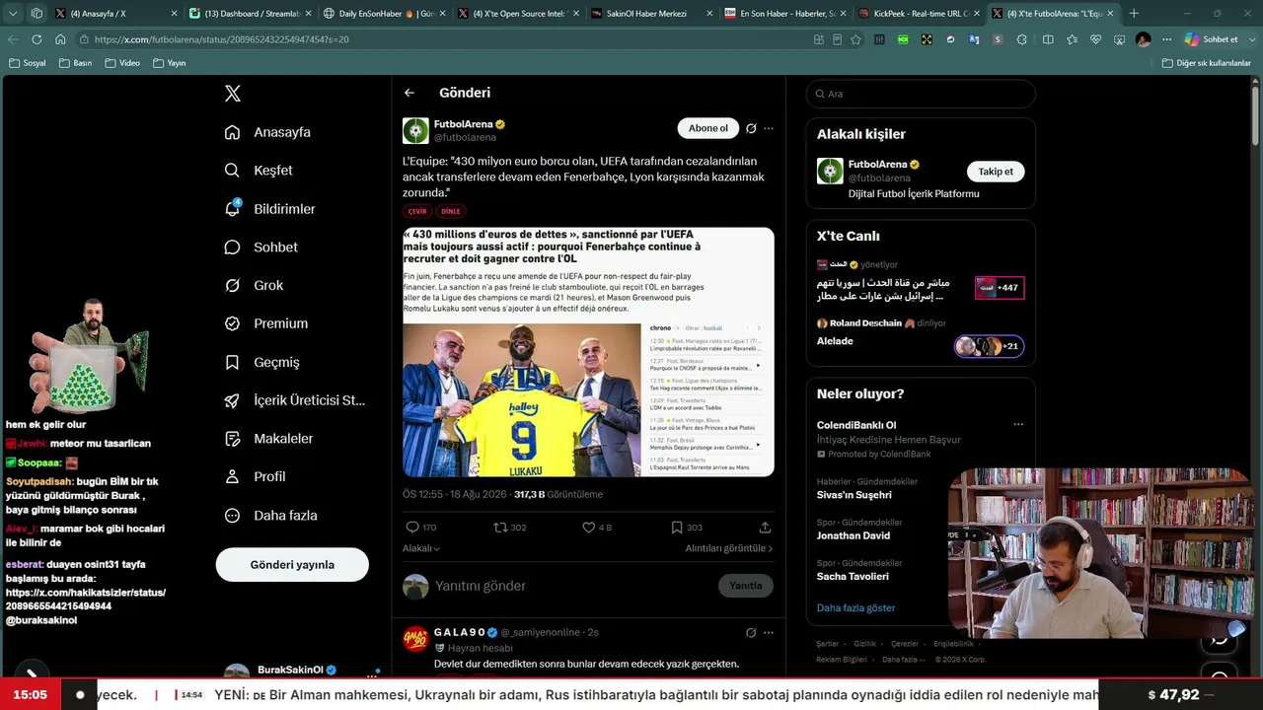Click the Gönderi yayınla button
This screenshot has height=710, width=1263.
tap(292, 565)
